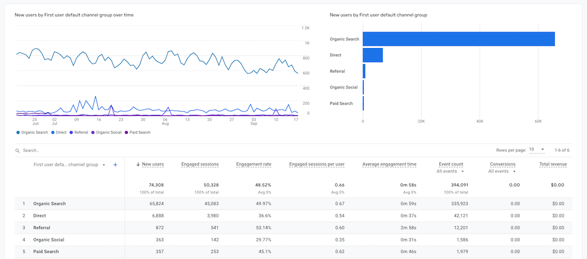Sort the table by Engagement rate
This screenshot has width=587, height=259.
(253, 165)
